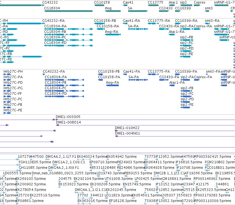The height and width of the screenshot is (205, 235).
Task: Open the Hrb27C-PE protein label
Action: tap(13, 110)
